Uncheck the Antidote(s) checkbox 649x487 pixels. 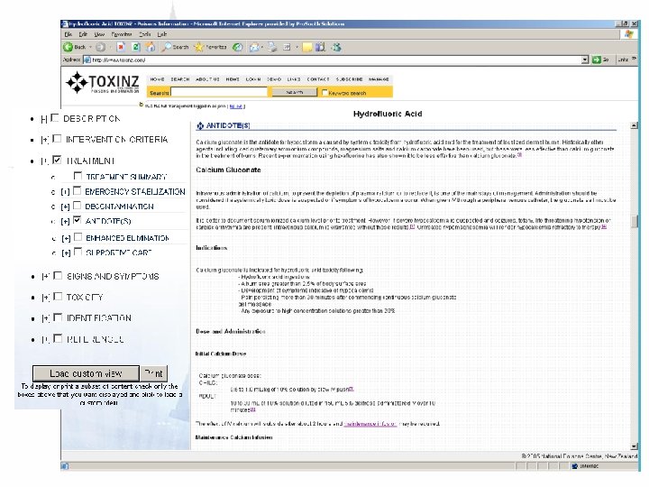point(77,220)
